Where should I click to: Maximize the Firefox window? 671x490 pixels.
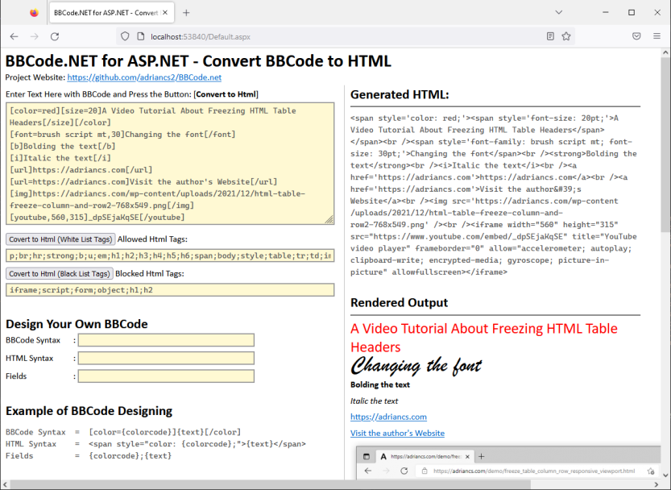[632, 12]
